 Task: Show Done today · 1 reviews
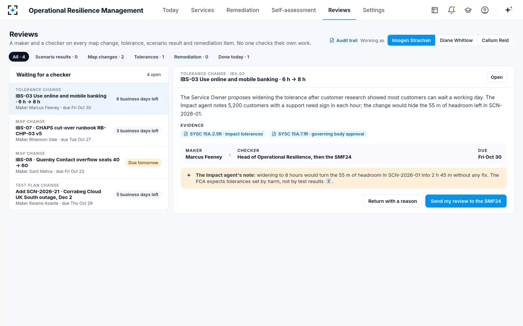click(234, 57)
